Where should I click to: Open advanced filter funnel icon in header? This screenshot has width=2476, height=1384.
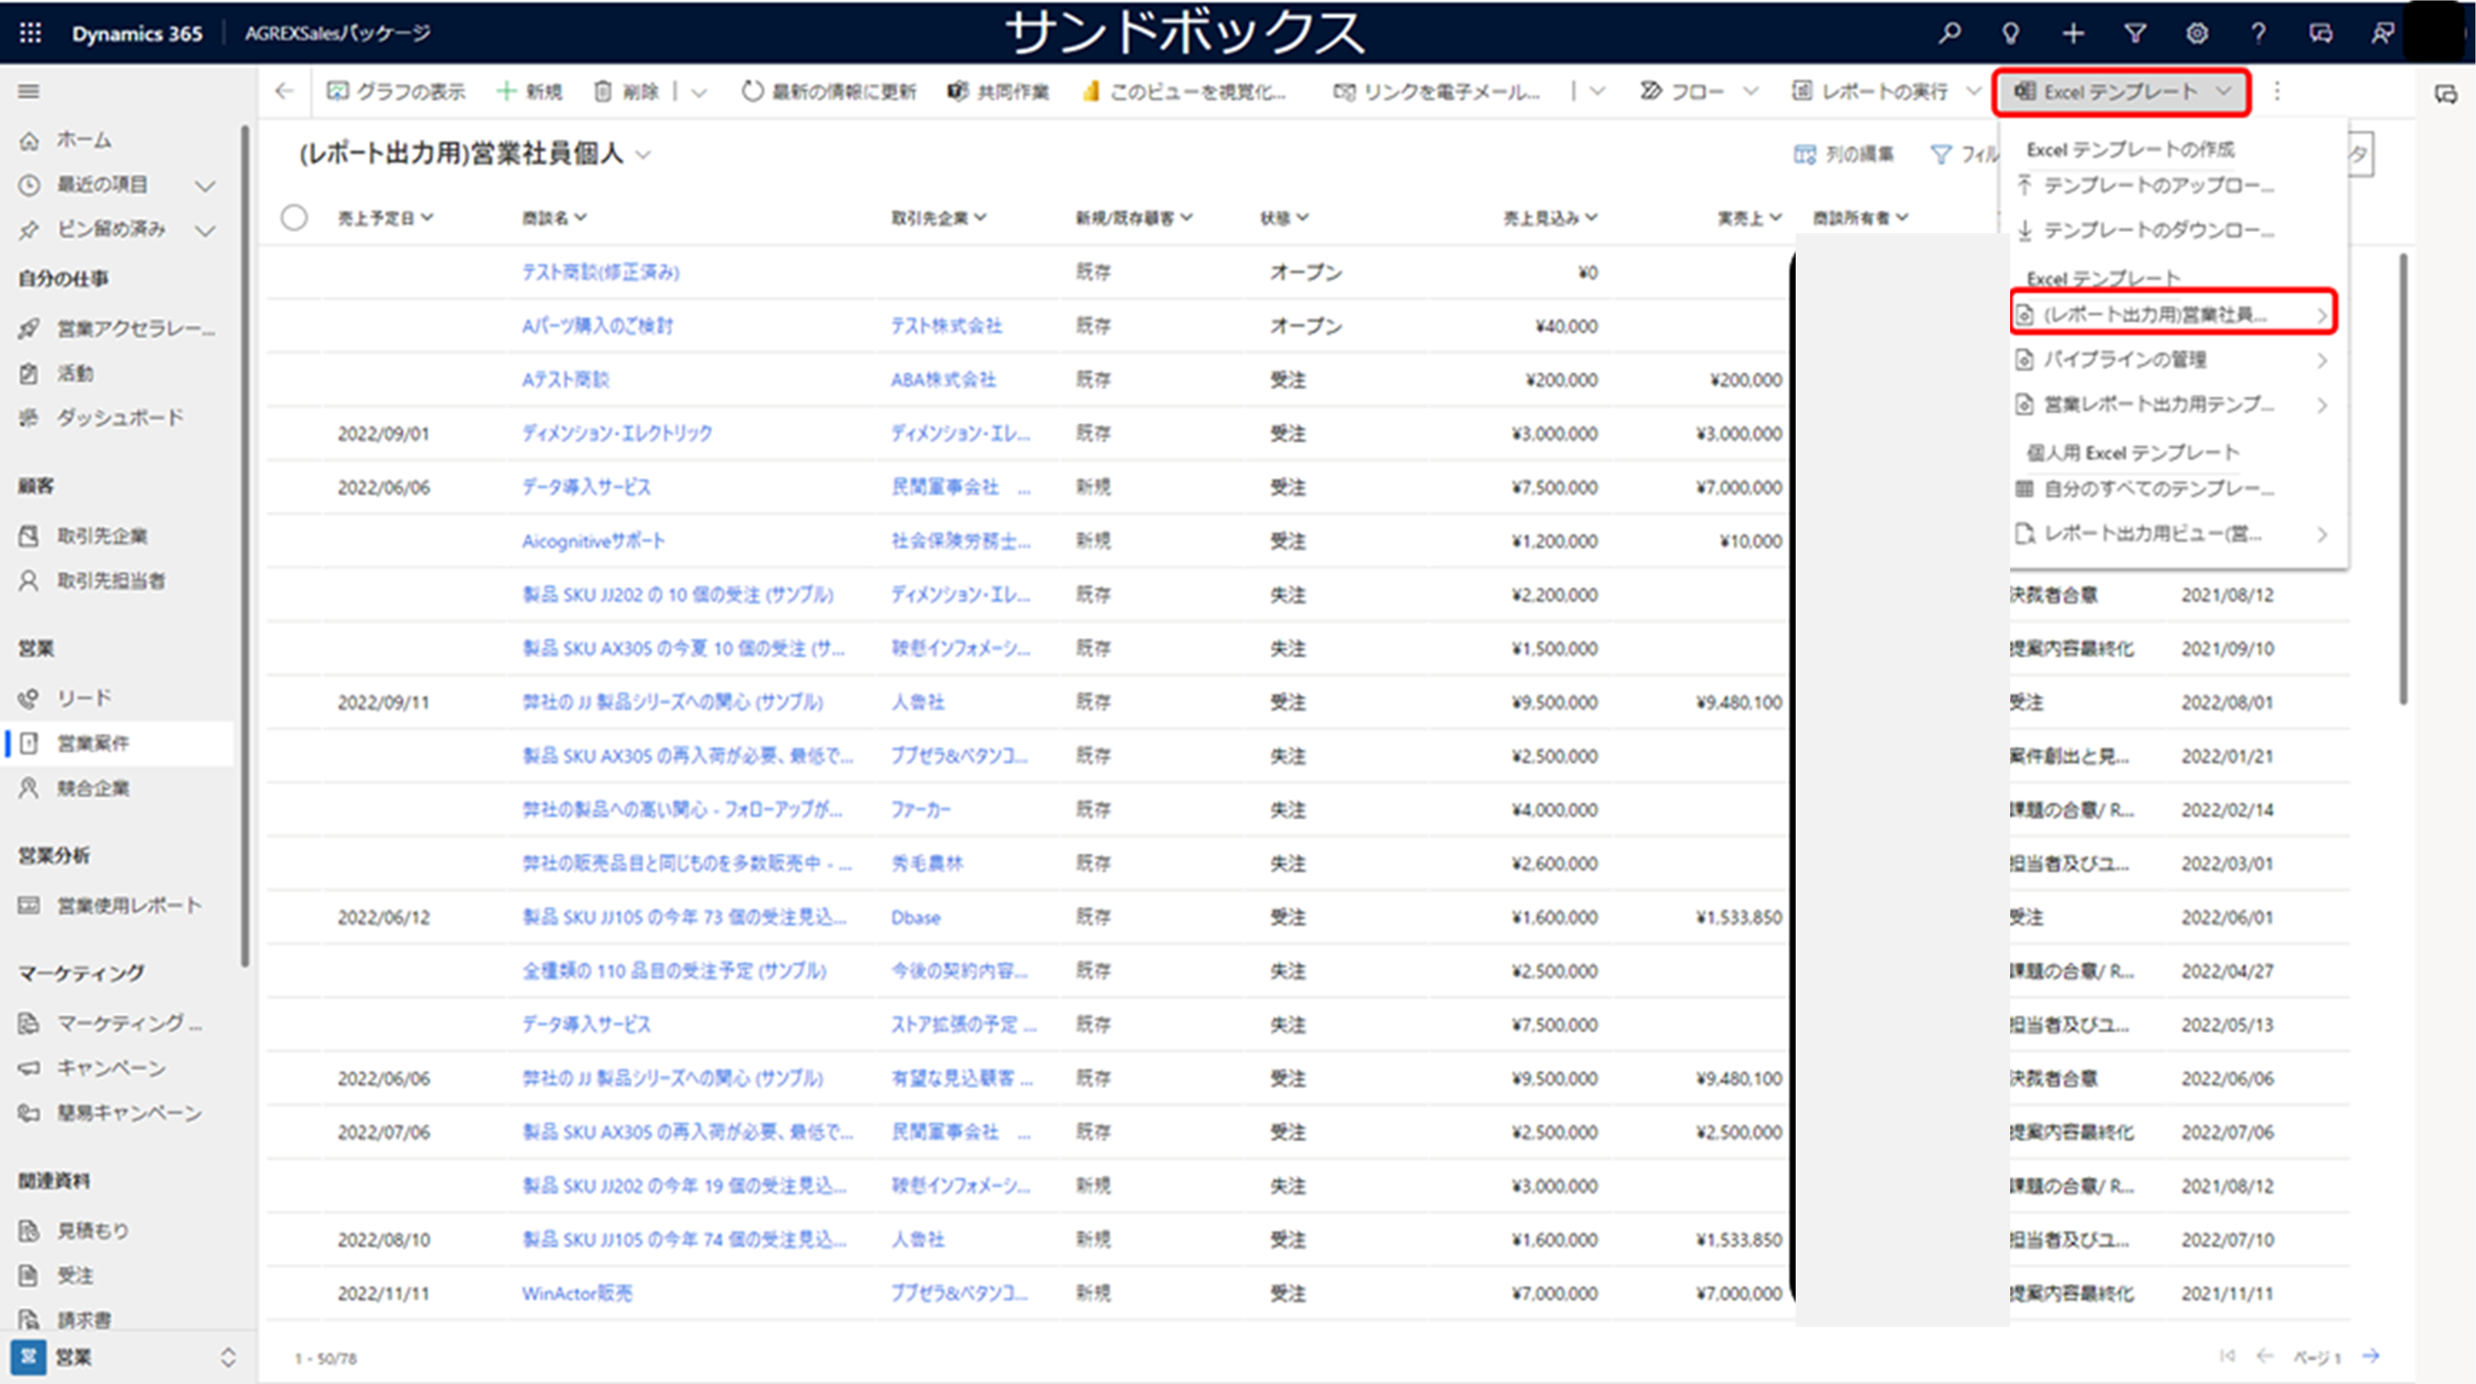pos(2135,34)
